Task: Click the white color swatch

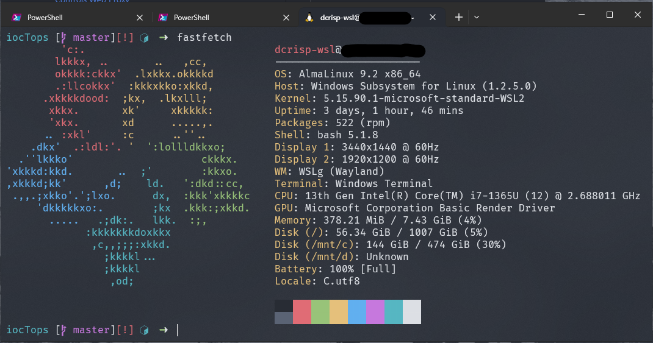Action: tap(412, 312)
